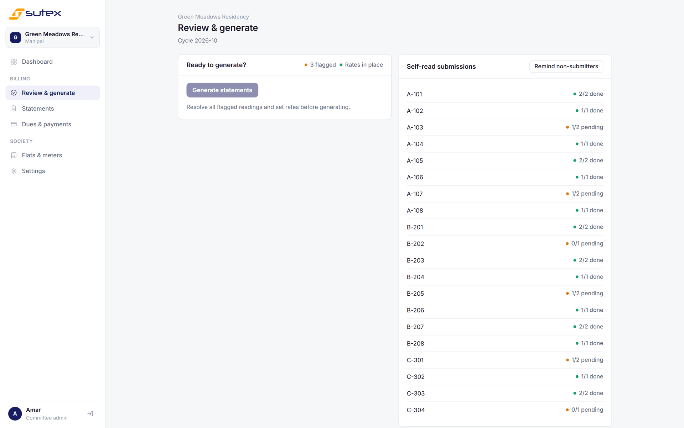Click the Dues & payments card icon

[x=14, y=124]
